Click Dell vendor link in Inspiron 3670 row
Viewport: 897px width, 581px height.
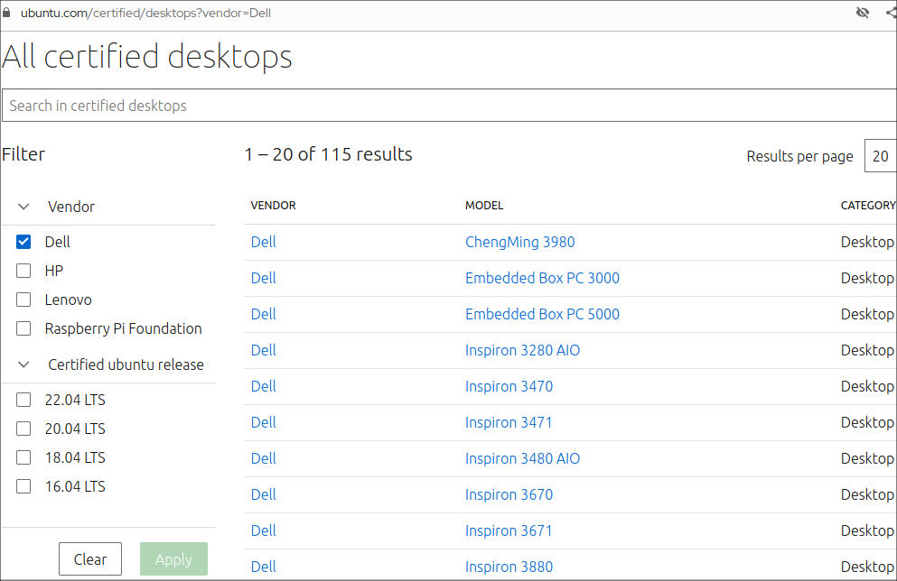pyautogui.click(x=263, y=494)
